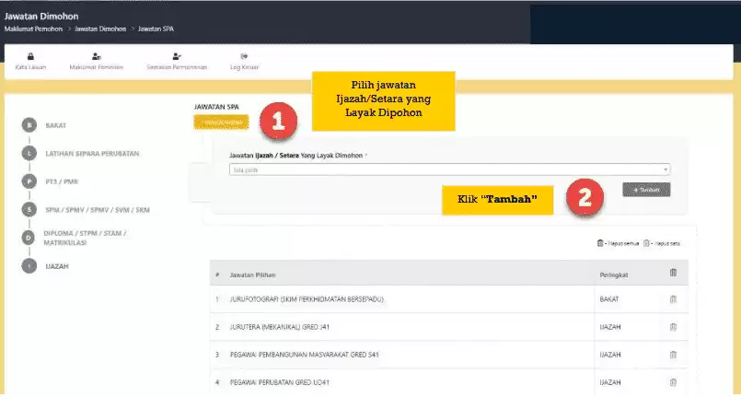Open Maklumat Pemohon from the top toolbar
Image resolution: width=741 pixels, height=397 pixels.
[95, 57]
